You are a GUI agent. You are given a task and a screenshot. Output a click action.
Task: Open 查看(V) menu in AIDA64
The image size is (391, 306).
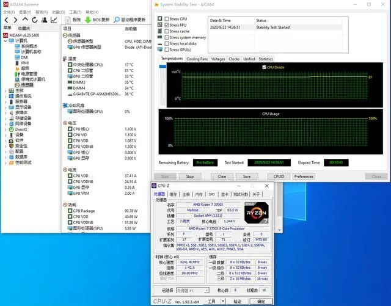tap(25, 12)
